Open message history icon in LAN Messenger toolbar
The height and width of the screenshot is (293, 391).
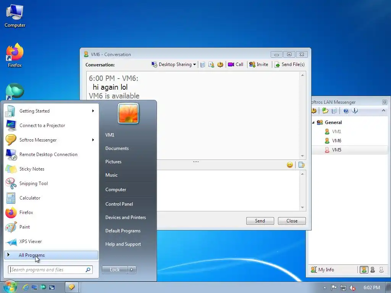click(334, 111)
